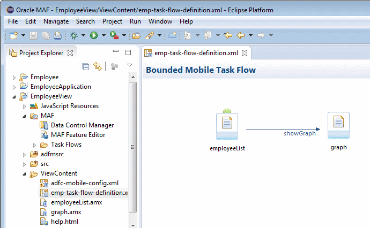This screenshot has width=370, height=228.
Task: Click the Save All toolbar icon
Action: (46, 35)
